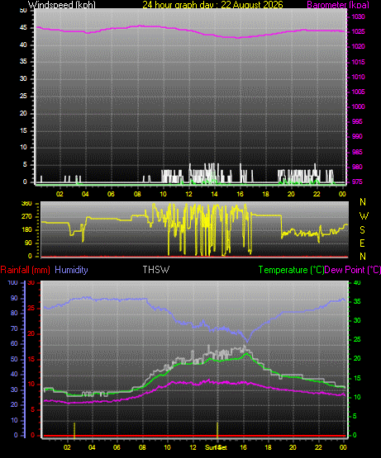Viewport: 381px width, 458px height.
Task: Click the yellow sunrise marker line near hour 02
Action: tap(74, 431)
